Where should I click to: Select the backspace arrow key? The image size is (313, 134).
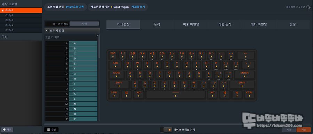pyautogui.click(x=246, y=55)
